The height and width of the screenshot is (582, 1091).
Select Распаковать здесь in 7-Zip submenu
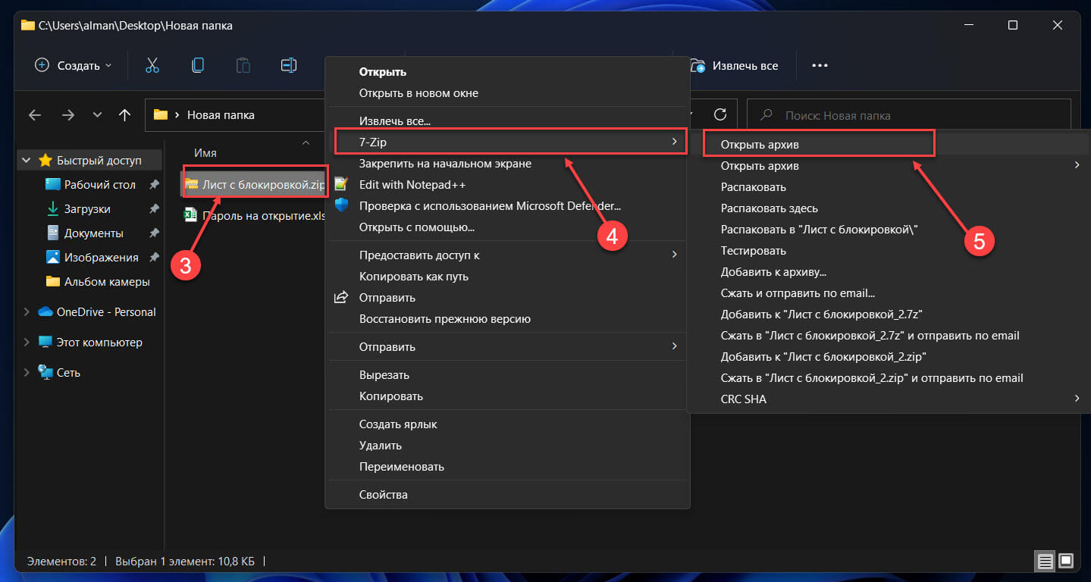coord(889,208)
